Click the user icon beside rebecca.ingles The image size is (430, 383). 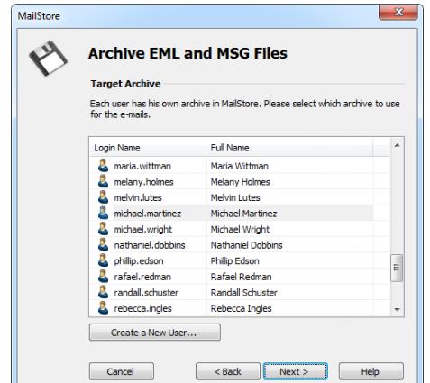point(103,308)
